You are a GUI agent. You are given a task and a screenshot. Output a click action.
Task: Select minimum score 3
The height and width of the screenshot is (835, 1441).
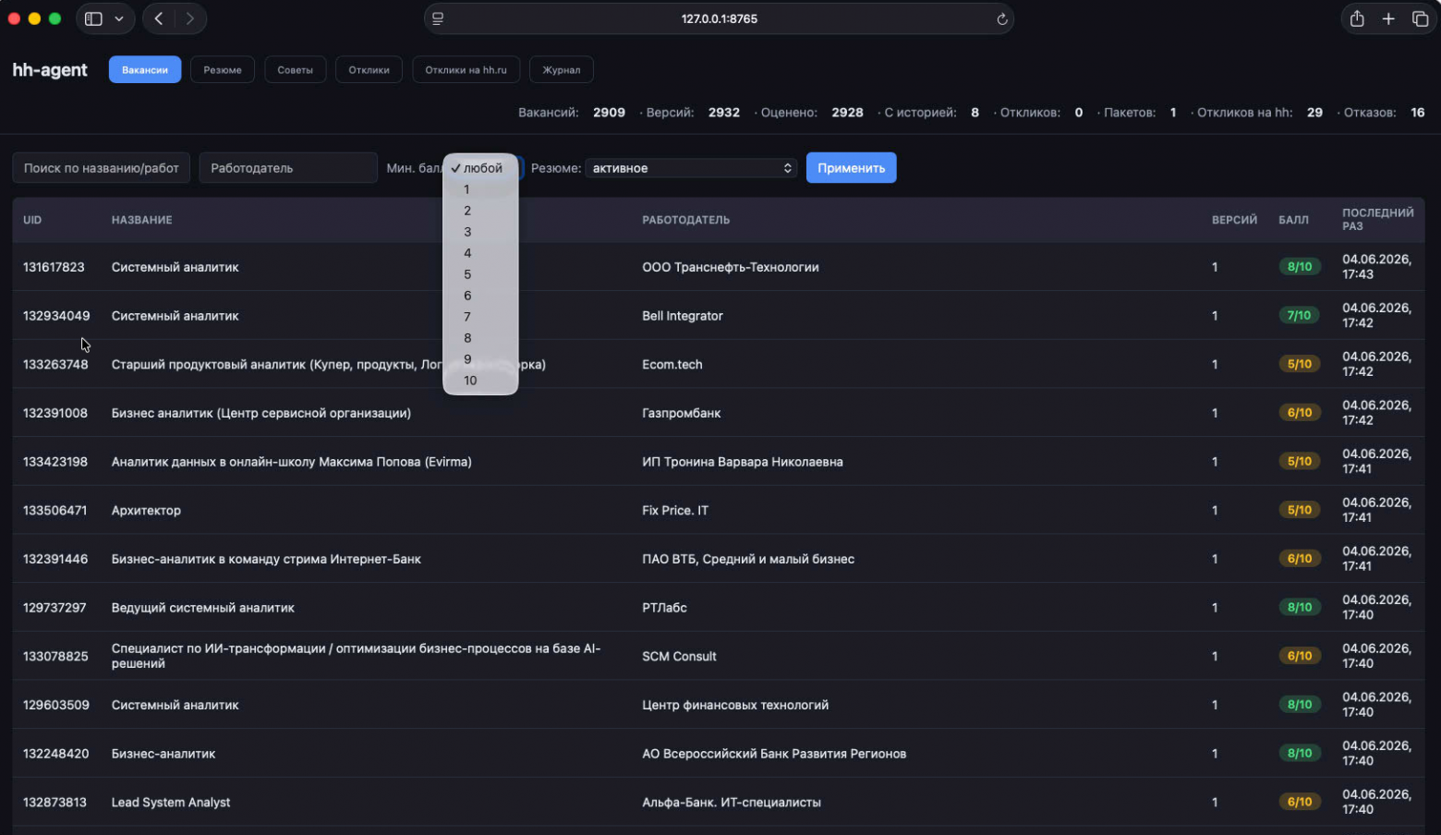[480, 232]
